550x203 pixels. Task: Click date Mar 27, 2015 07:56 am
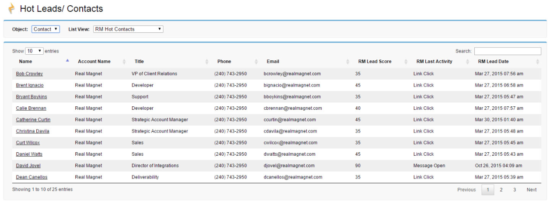coord(499,74)
